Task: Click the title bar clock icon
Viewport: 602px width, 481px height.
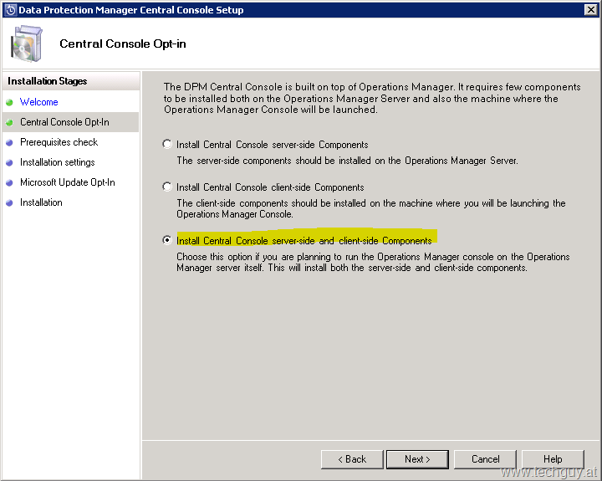Action: pyautogui.click(x=10, y=10)
